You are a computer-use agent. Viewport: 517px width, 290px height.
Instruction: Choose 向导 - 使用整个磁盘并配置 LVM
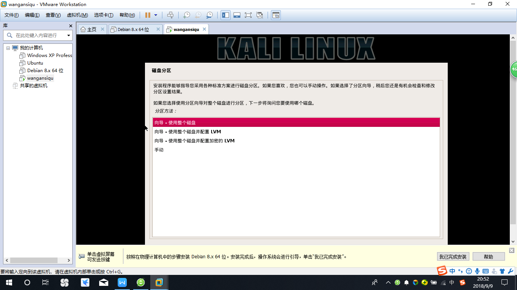point(296,132)
